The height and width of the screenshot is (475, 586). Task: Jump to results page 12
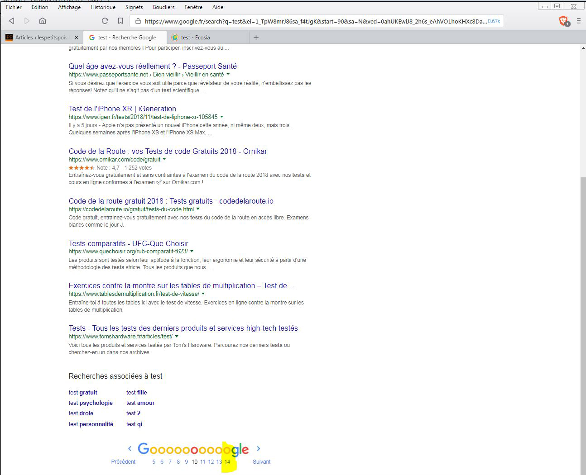(211, 461)
